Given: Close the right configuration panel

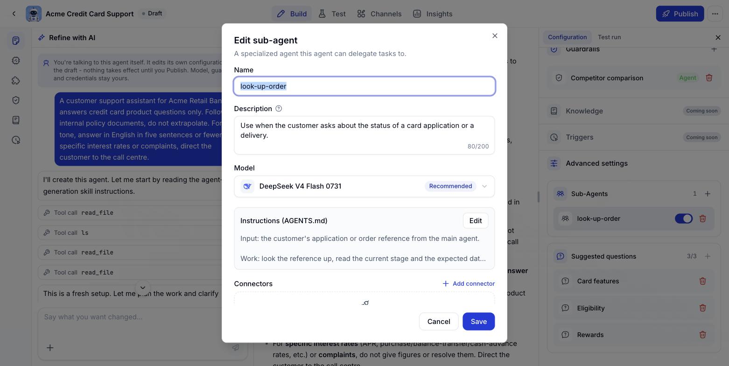Looking at the screenshot, I should 718,37.
